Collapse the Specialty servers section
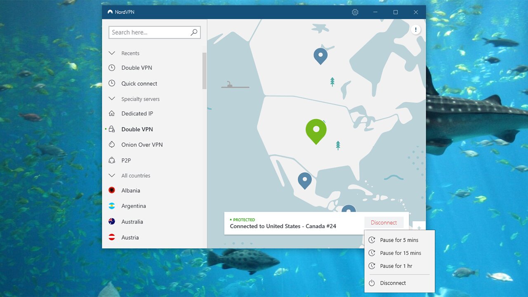 pos(111,99)
